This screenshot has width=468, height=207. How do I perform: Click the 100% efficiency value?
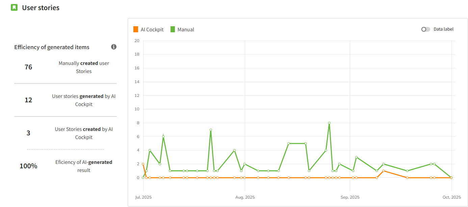click(28, 166)
